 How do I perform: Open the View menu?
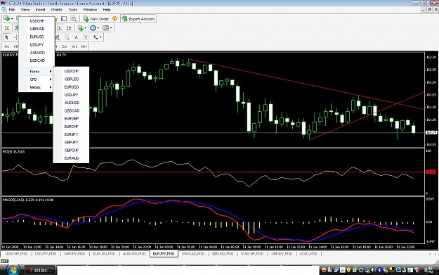coord(25,10)
